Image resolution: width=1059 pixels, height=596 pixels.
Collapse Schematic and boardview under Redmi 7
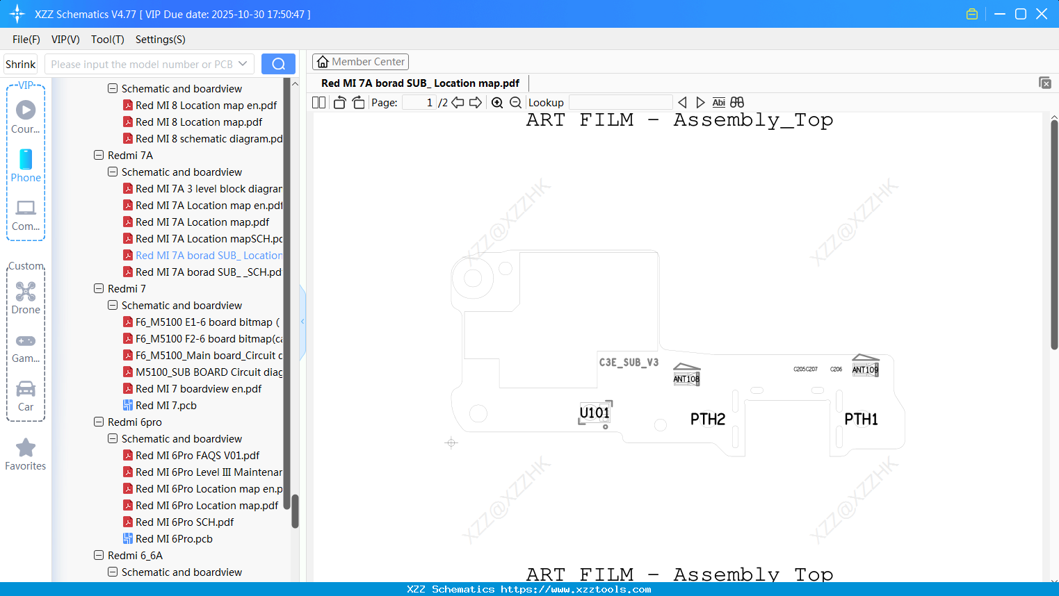tap(113, 306)
